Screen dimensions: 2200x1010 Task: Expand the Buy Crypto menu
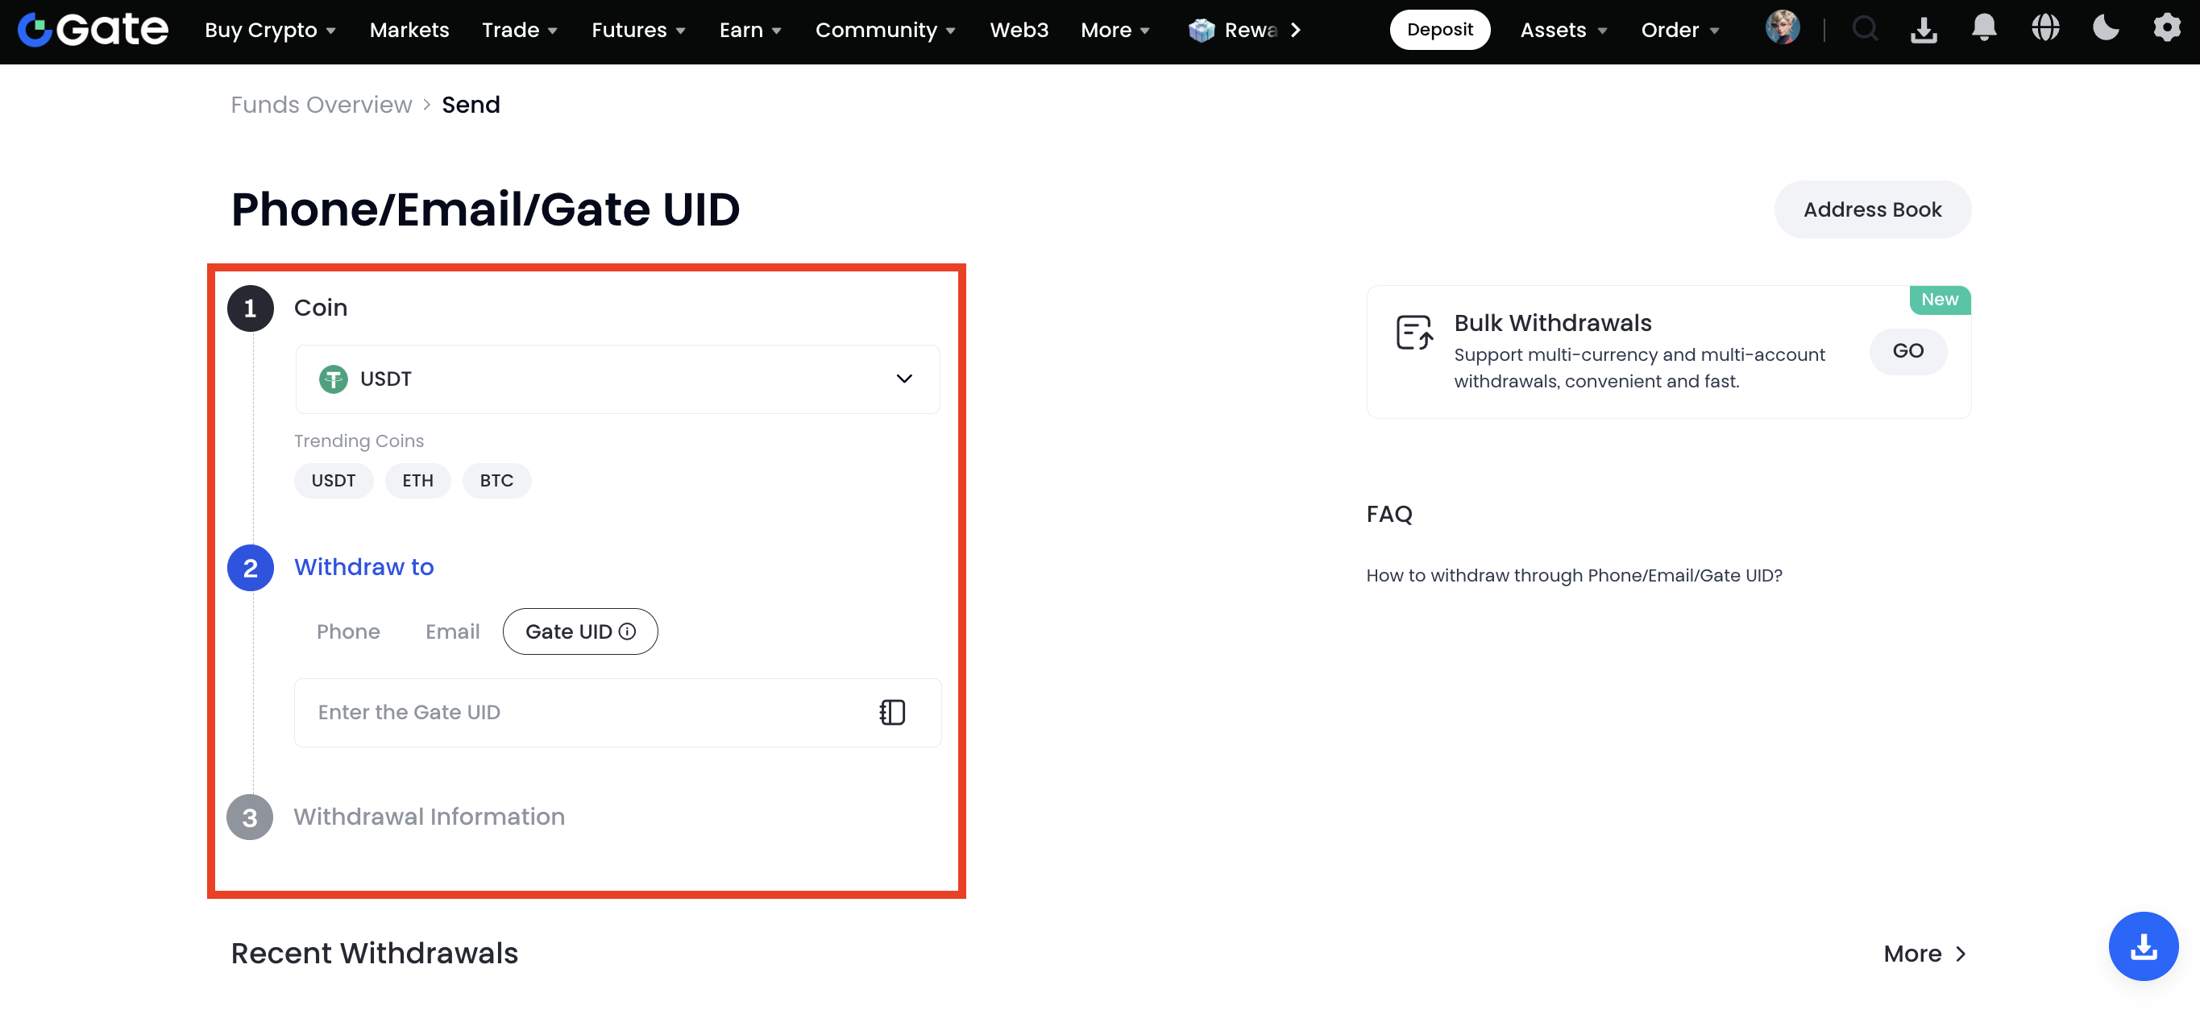(x=270, y=30)
